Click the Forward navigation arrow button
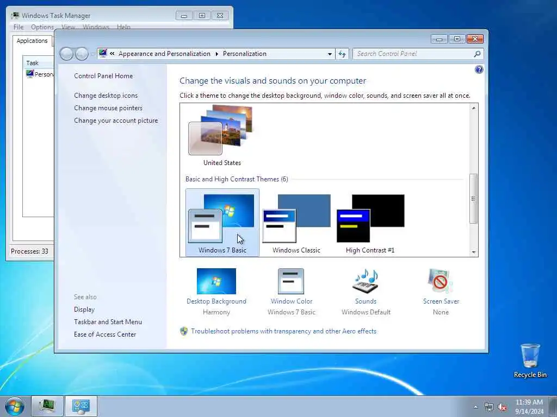 point(82,54)
